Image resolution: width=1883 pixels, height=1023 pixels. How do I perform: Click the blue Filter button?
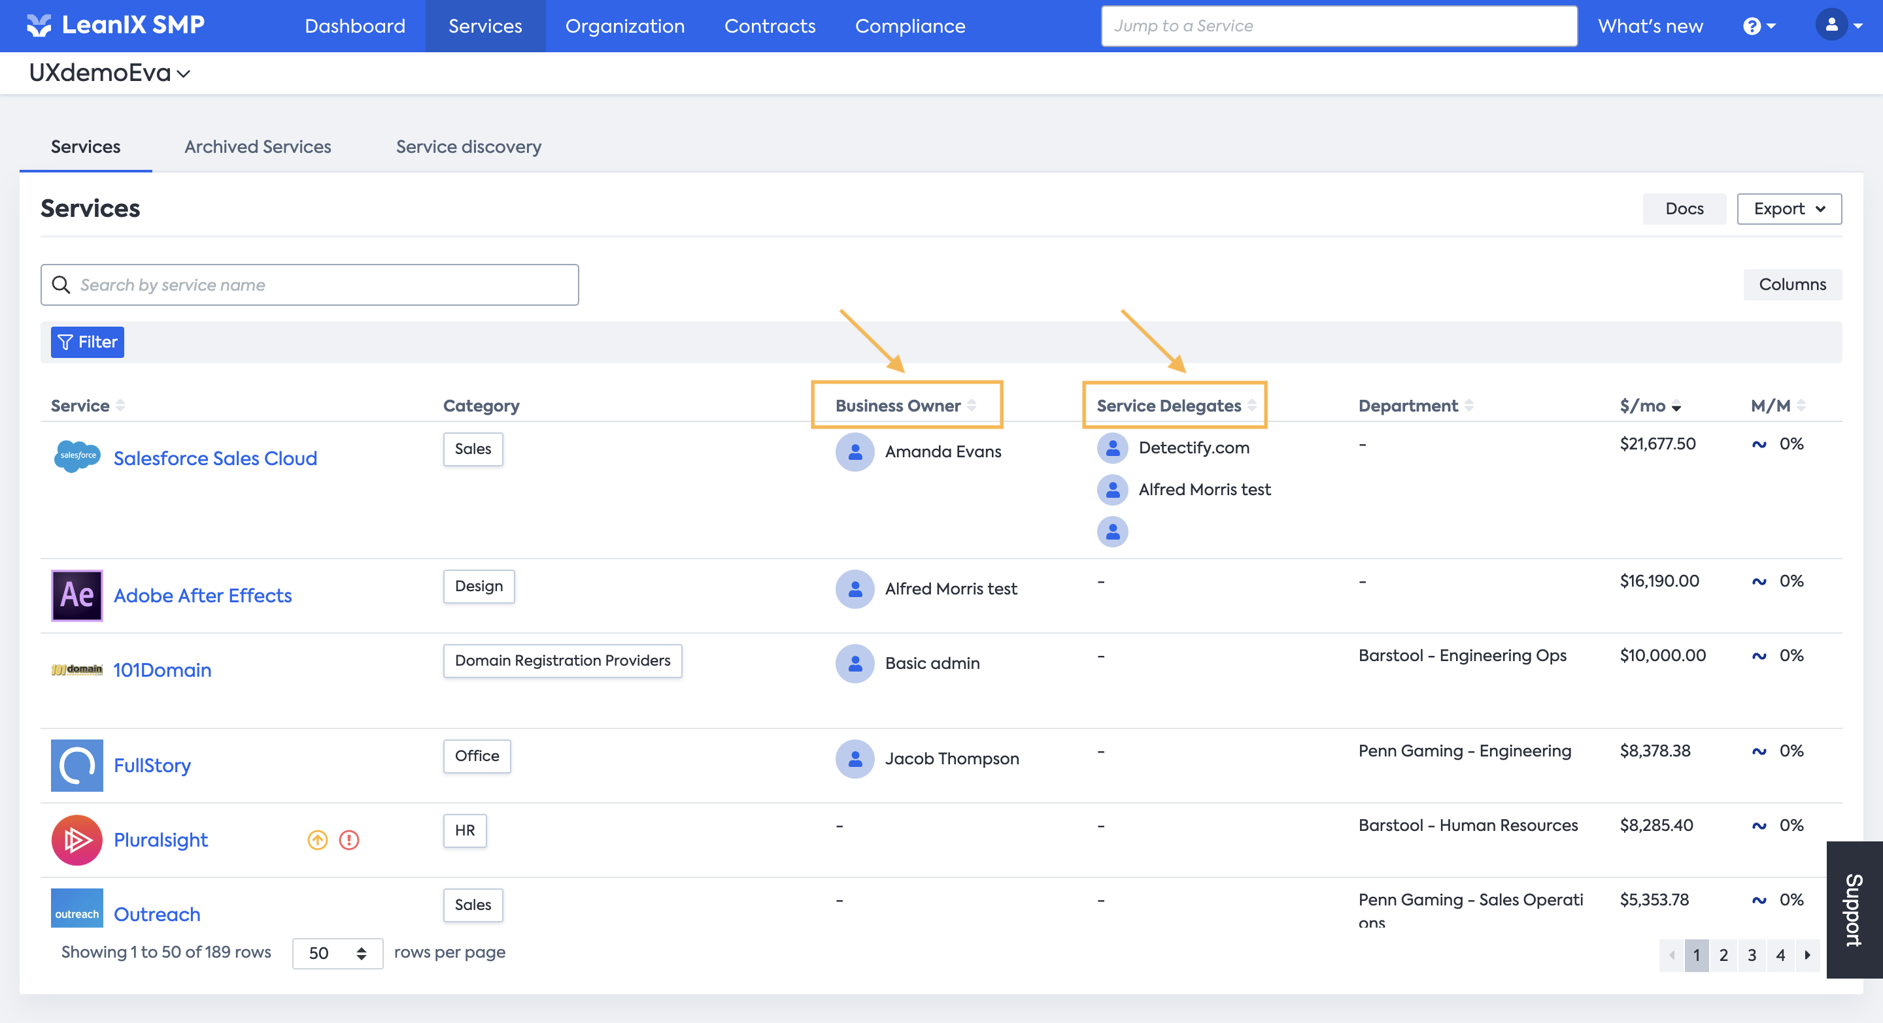click(87, 342)
